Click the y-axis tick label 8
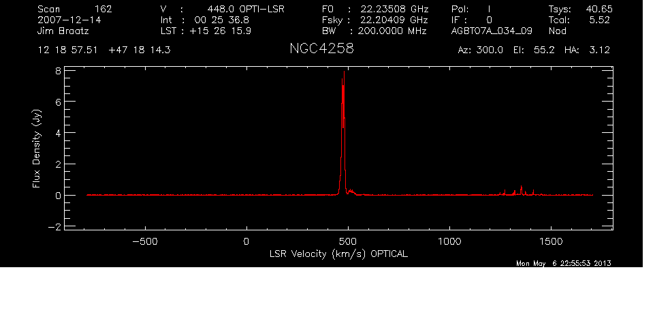 point(59,71)
